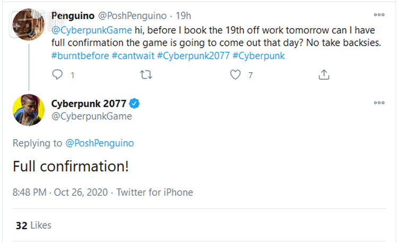Viewport: 398px width, 243px height.
Task: Click the blue verified badge
Action: click(x=135, y=103)
